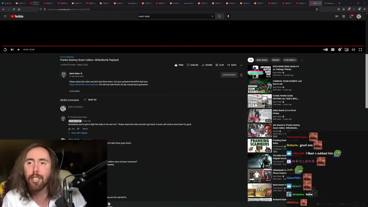Like the video with 998K likes
This screenshot has width=368, height=207.
point(179,65)
